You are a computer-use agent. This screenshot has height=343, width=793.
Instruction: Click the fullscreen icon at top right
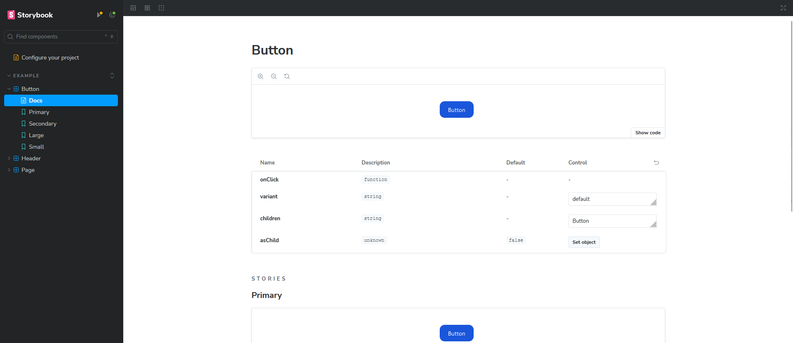pos(783,8)
